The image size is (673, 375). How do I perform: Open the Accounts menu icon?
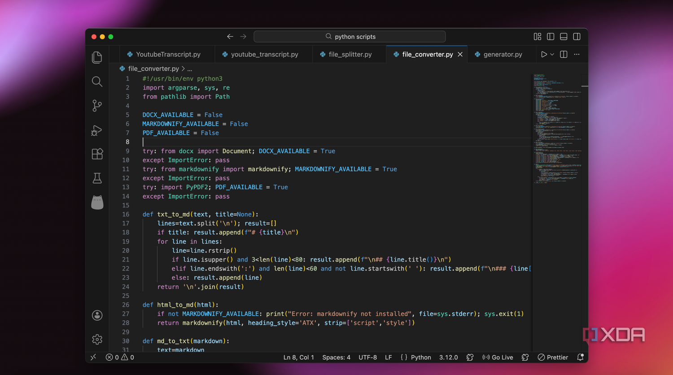pyautogui.click(x=97, y=315)
